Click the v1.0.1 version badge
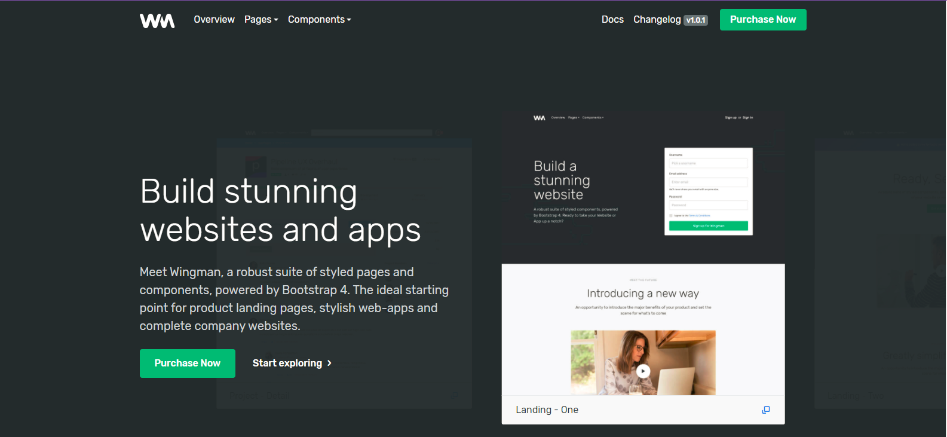Viewport: 947px width, 437px height. (695, 20)
